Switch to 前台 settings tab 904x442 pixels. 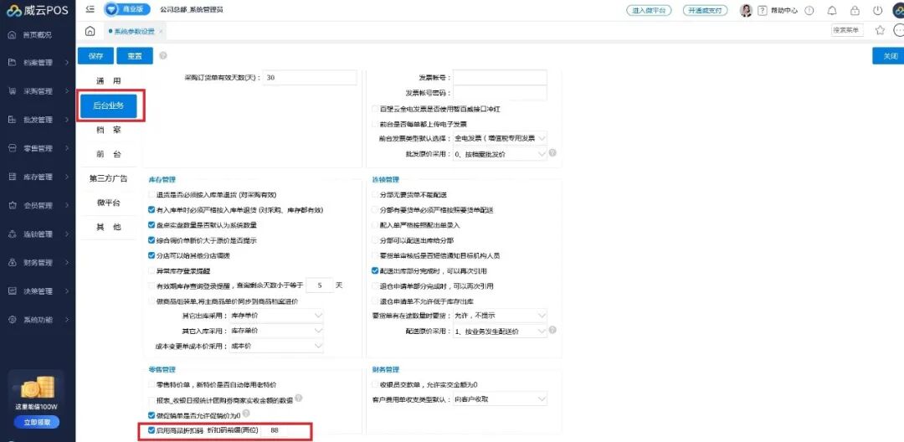[x=108, y=154]
